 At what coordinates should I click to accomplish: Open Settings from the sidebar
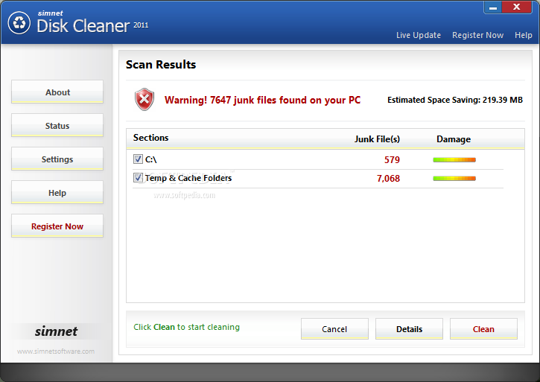[x=57, y=159]
